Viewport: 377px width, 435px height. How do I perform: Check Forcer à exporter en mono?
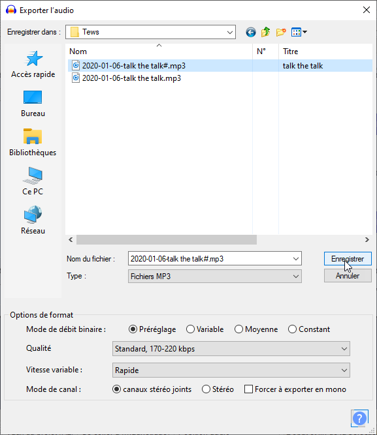[x=295, y=389]
